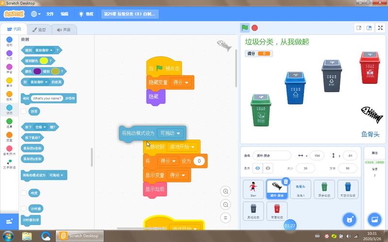
Task: Select the pink My Blocks category
Action: coord(9,150)
